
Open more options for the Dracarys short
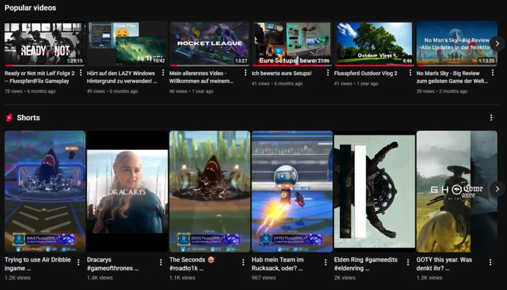161,262
